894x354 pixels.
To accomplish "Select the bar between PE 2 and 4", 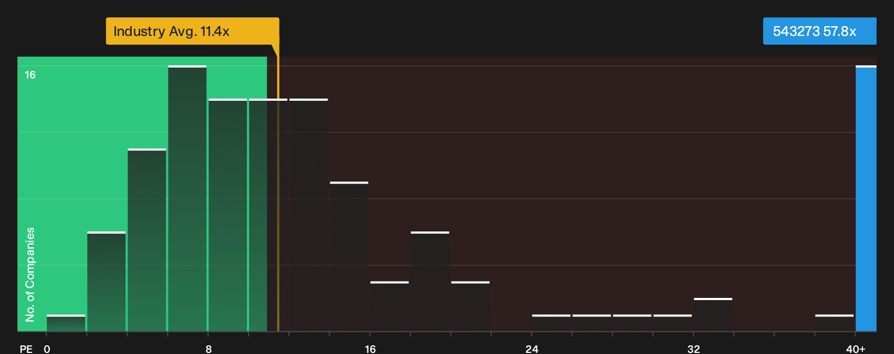I will coord(106,282).
